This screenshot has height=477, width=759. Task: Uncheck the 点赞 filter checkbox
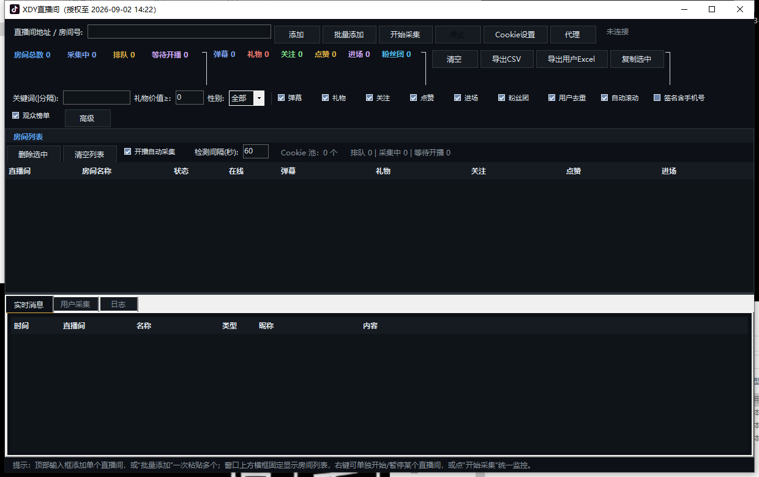pyautogui.click(x=414, y=98)
